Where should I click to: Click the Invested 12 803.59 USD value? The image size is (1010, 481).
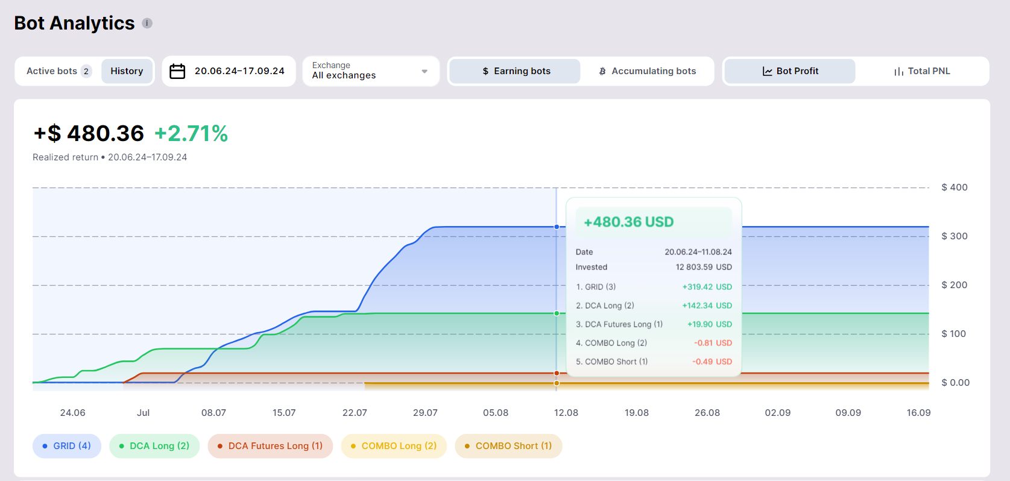coord(704,267)
